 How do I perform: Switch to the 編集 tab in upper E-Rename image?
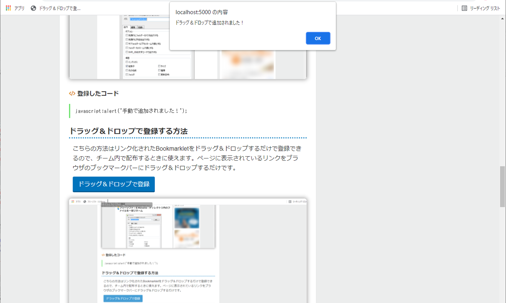133,27
